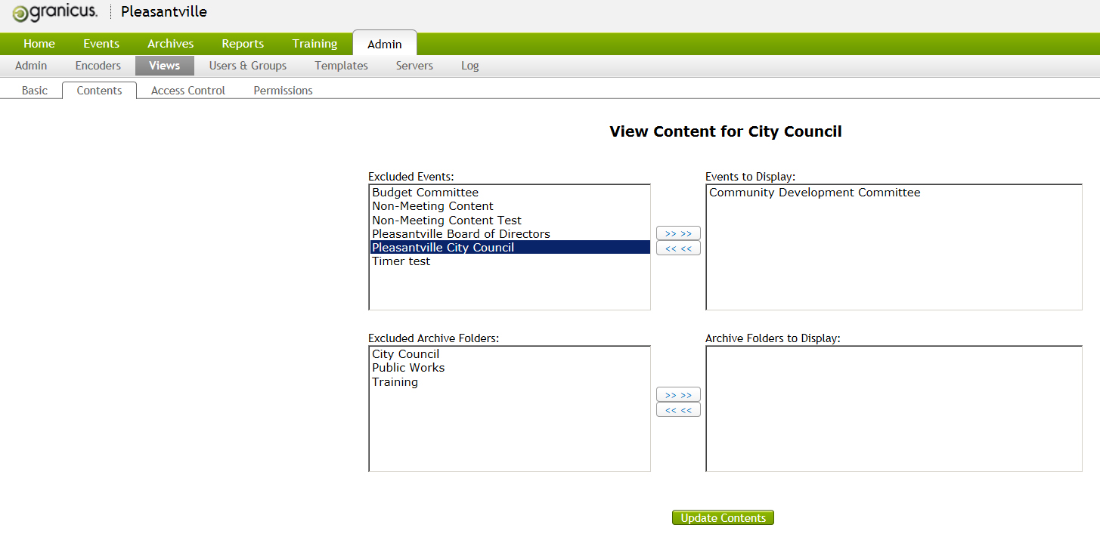Open the Encoders admin page
Screen dimensions: 1100x537
(98, 66)
